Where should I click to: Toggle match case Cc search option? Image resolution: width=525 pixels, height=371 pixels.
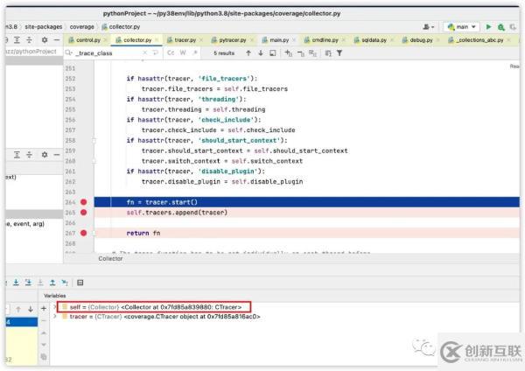pos(172,52)
